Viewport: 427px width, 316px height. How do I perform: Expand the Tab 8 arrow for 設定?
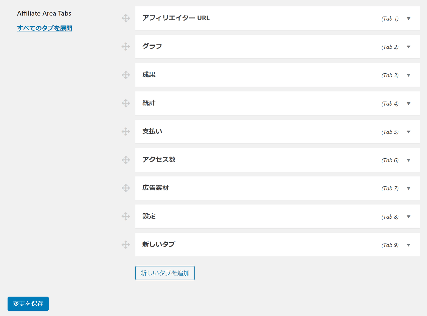pyautogui.click(x=408, y=217)
